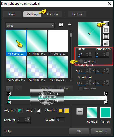Select the sunburst gradient style icon
Screen dimensions: 114x137
pyautogui.click(x=106, y=37)
